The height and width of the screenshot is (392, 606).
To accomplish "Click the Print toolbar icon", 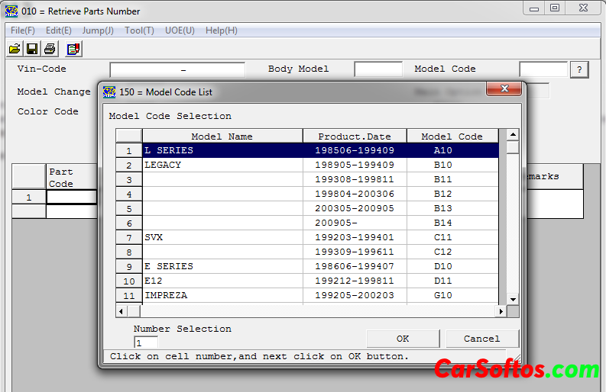I will (50, 49).
